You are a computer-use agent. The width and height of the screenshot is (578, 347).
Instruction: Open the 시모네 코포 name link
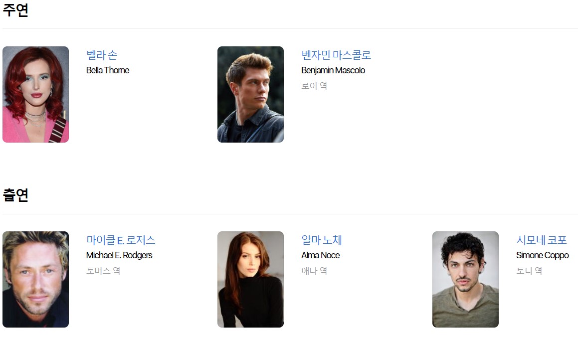pyautogui.click(x=542, y=240)
